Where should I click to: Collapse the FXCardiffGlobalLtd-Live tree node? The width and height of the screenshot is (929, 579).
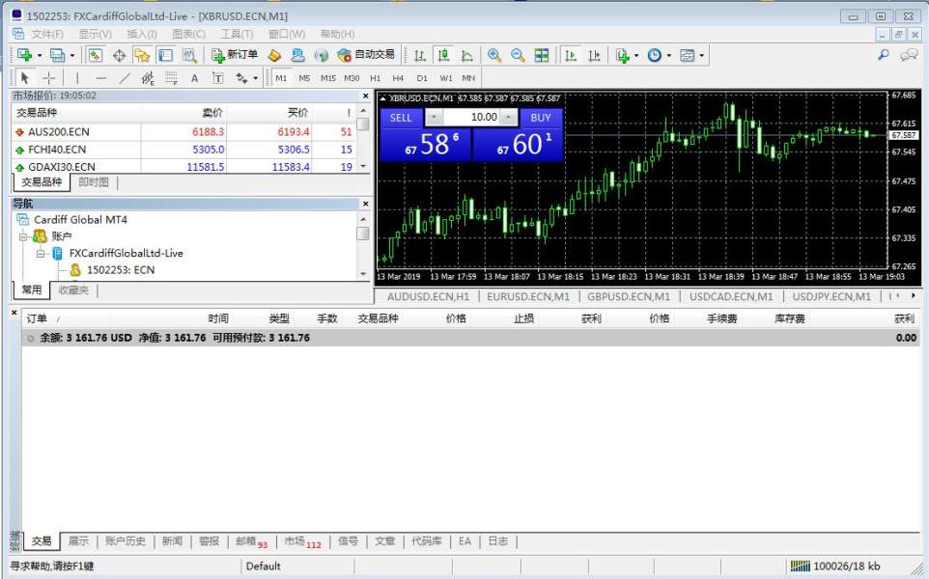coord(42,253)
